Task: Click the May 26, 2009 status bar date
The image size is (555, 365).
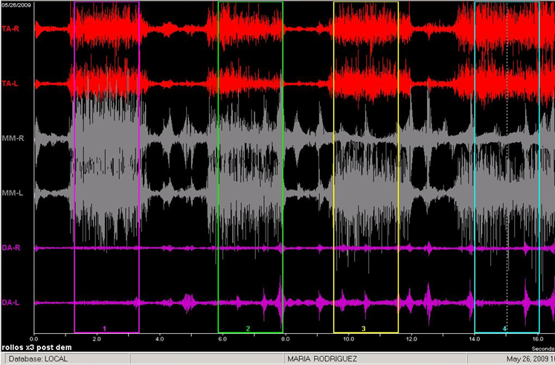Action: coord(527,358)
